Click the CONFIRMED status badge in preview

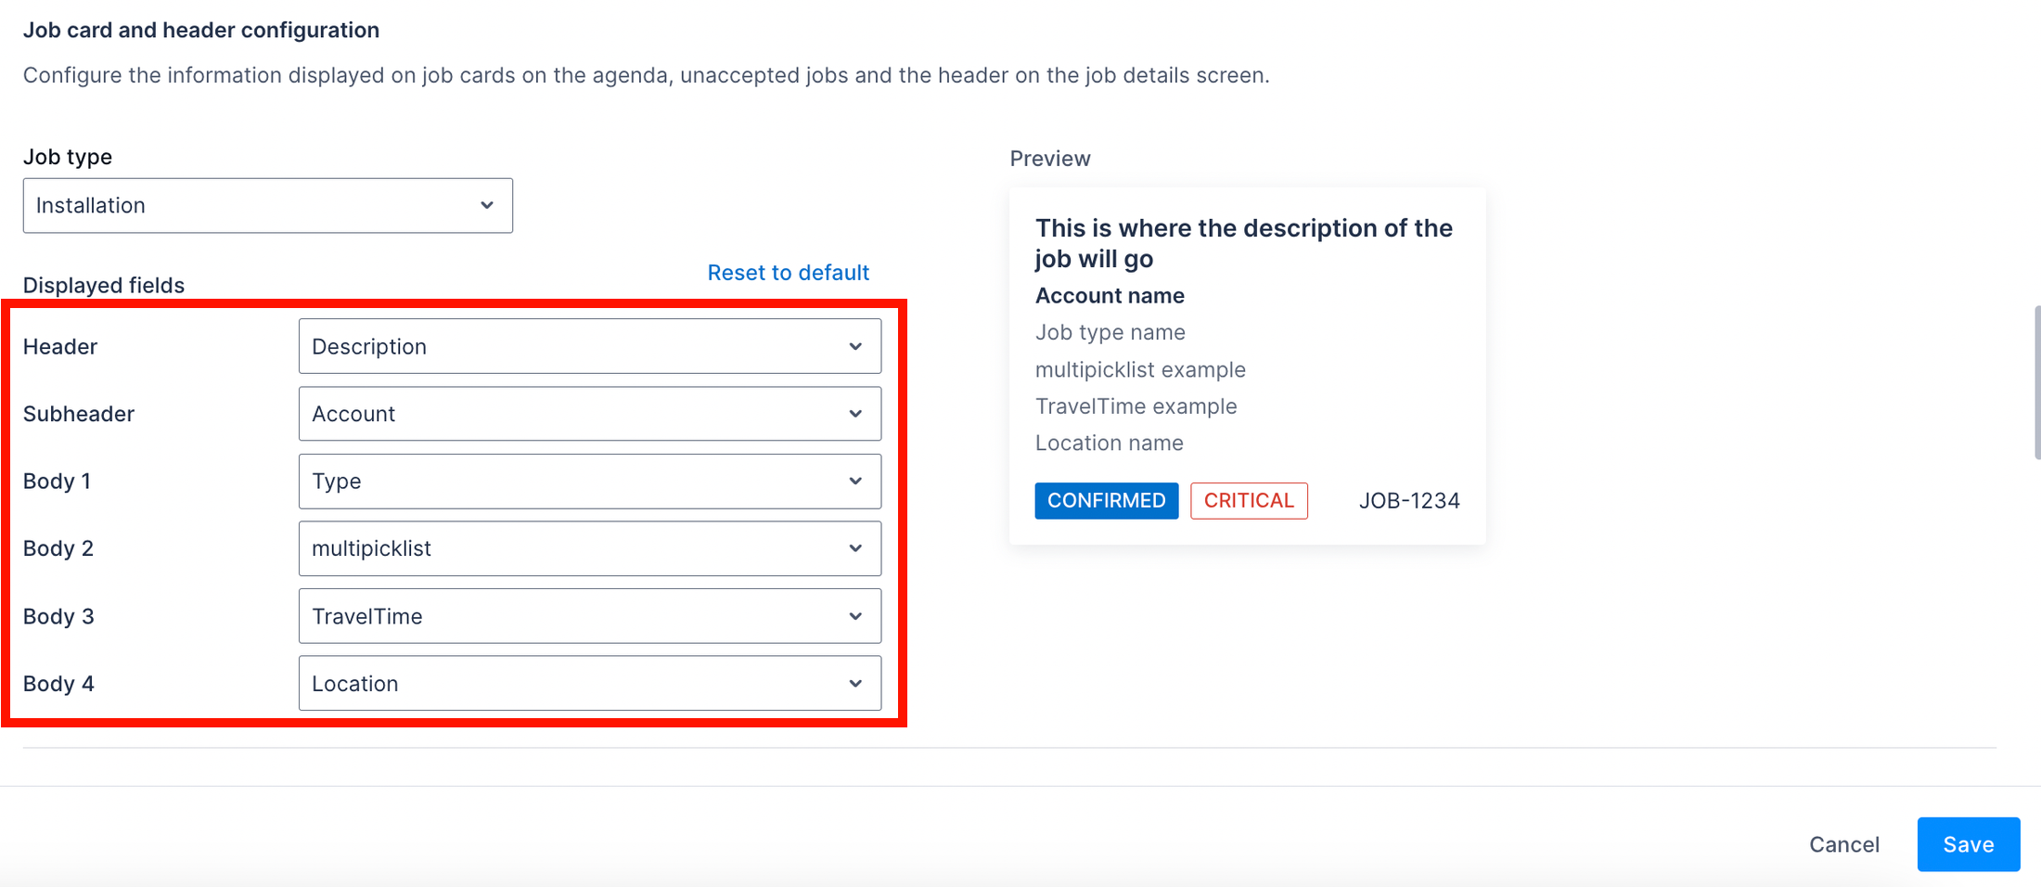point(1106,500)
